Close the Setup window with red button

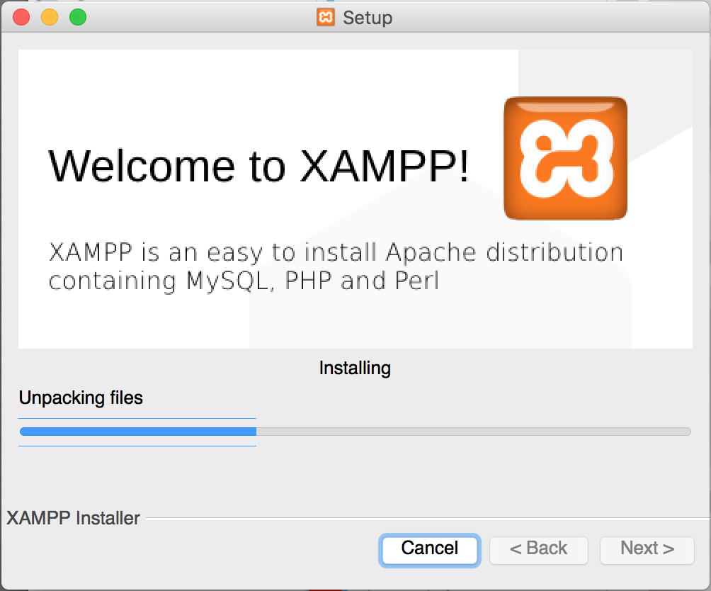(21, 17)
